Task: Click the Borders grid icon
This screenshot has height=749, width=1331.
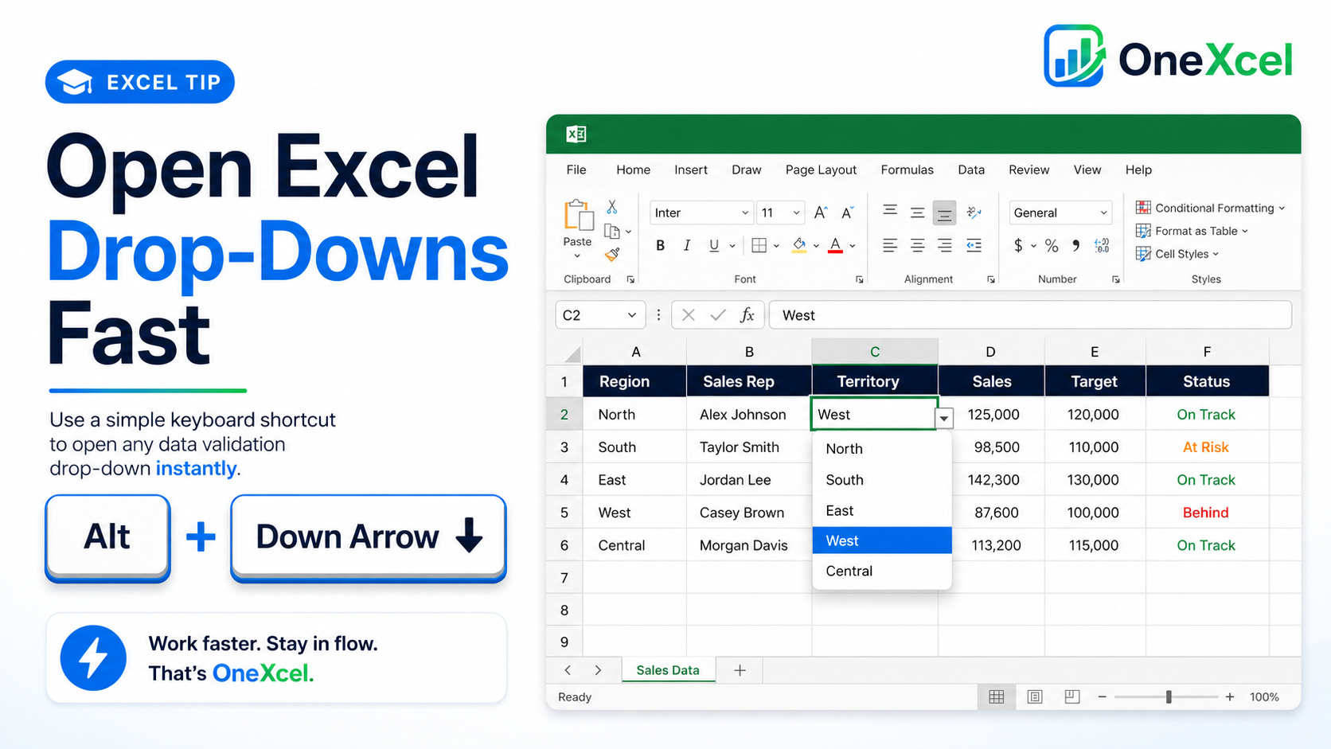Action: pyautogui.click(x=759, y=246)
